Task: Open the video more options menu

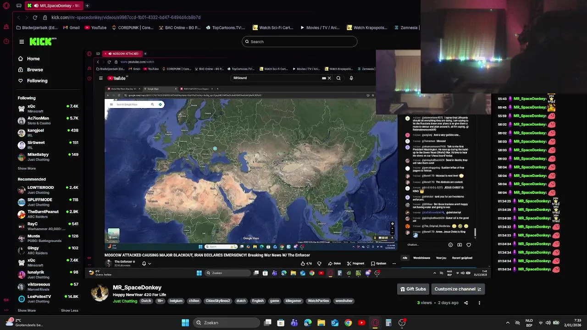Action: [x=479, y=302]
